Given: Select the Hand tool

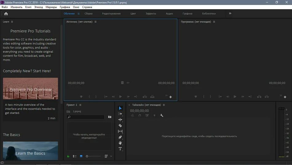Looking at the screenshot, I should [x=120, y=143].
